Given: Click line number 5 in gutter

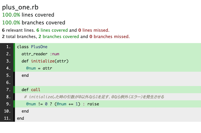Looking at the screenshot, I should coord(9,75).
